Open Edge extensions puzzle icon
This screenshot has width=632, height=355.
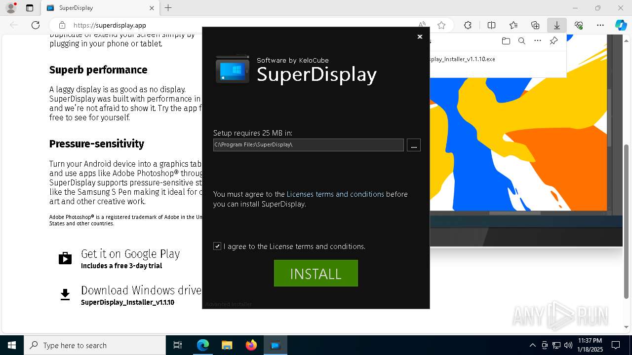click(x=468, y=25)
